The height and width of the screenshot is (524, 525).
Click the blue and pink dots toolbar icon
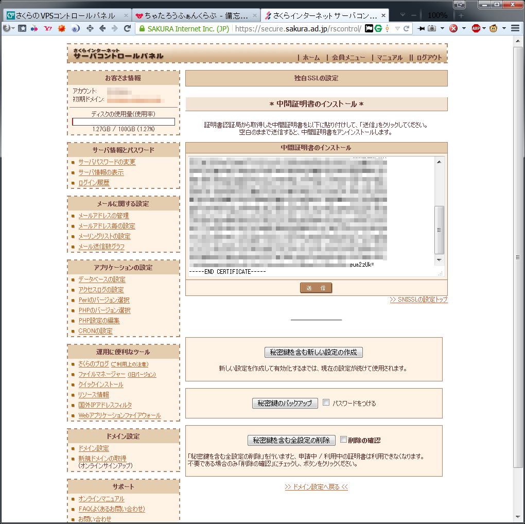pos(34,28)
